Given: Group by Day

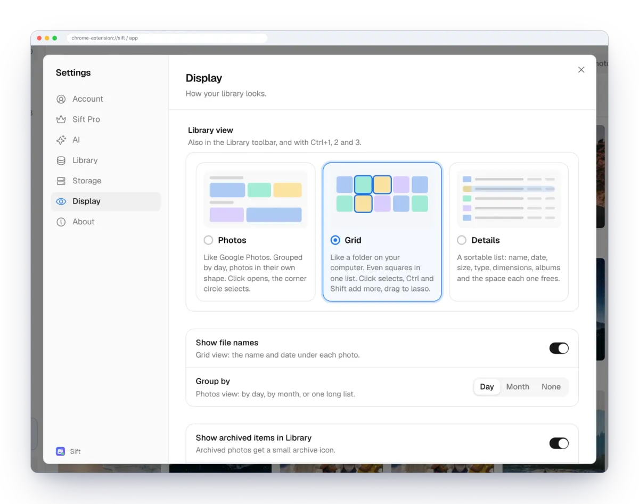Looking at the screenshot, I should pyautogui.click(x=487, y=387).
